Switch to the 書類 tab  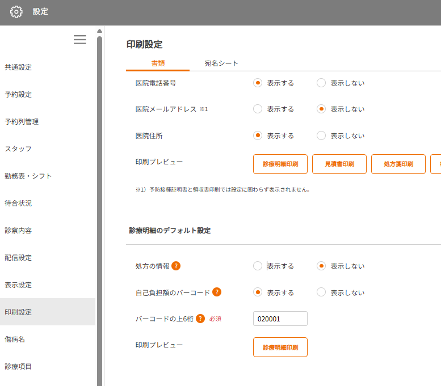158,63
